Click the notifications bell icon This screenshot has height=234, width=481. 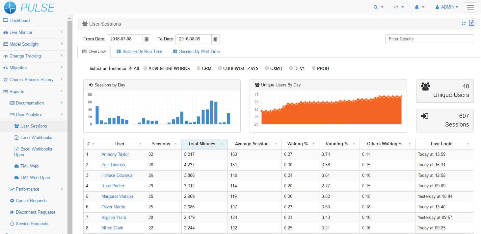(417, 7)
